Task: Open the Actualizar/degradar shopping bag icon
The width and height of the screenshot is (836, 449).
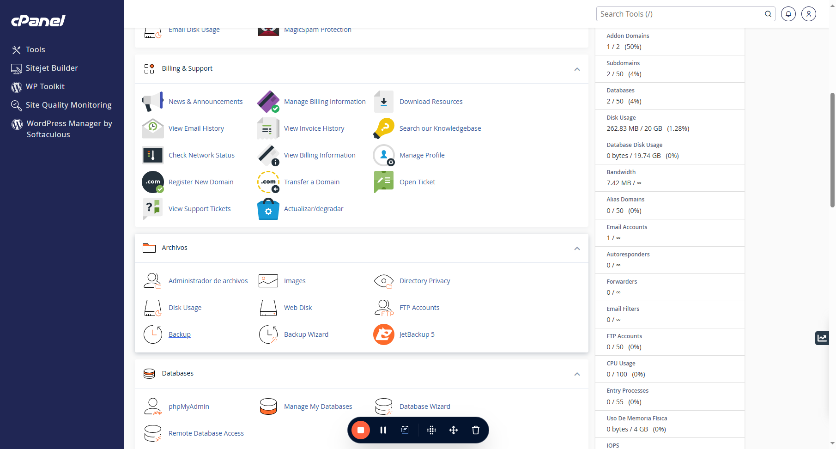Action: coord(268,209)
